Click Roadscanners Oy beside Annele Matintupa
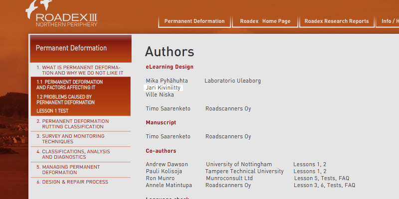Viewport: 399px width, 199px height. click(x=228, y=185)
